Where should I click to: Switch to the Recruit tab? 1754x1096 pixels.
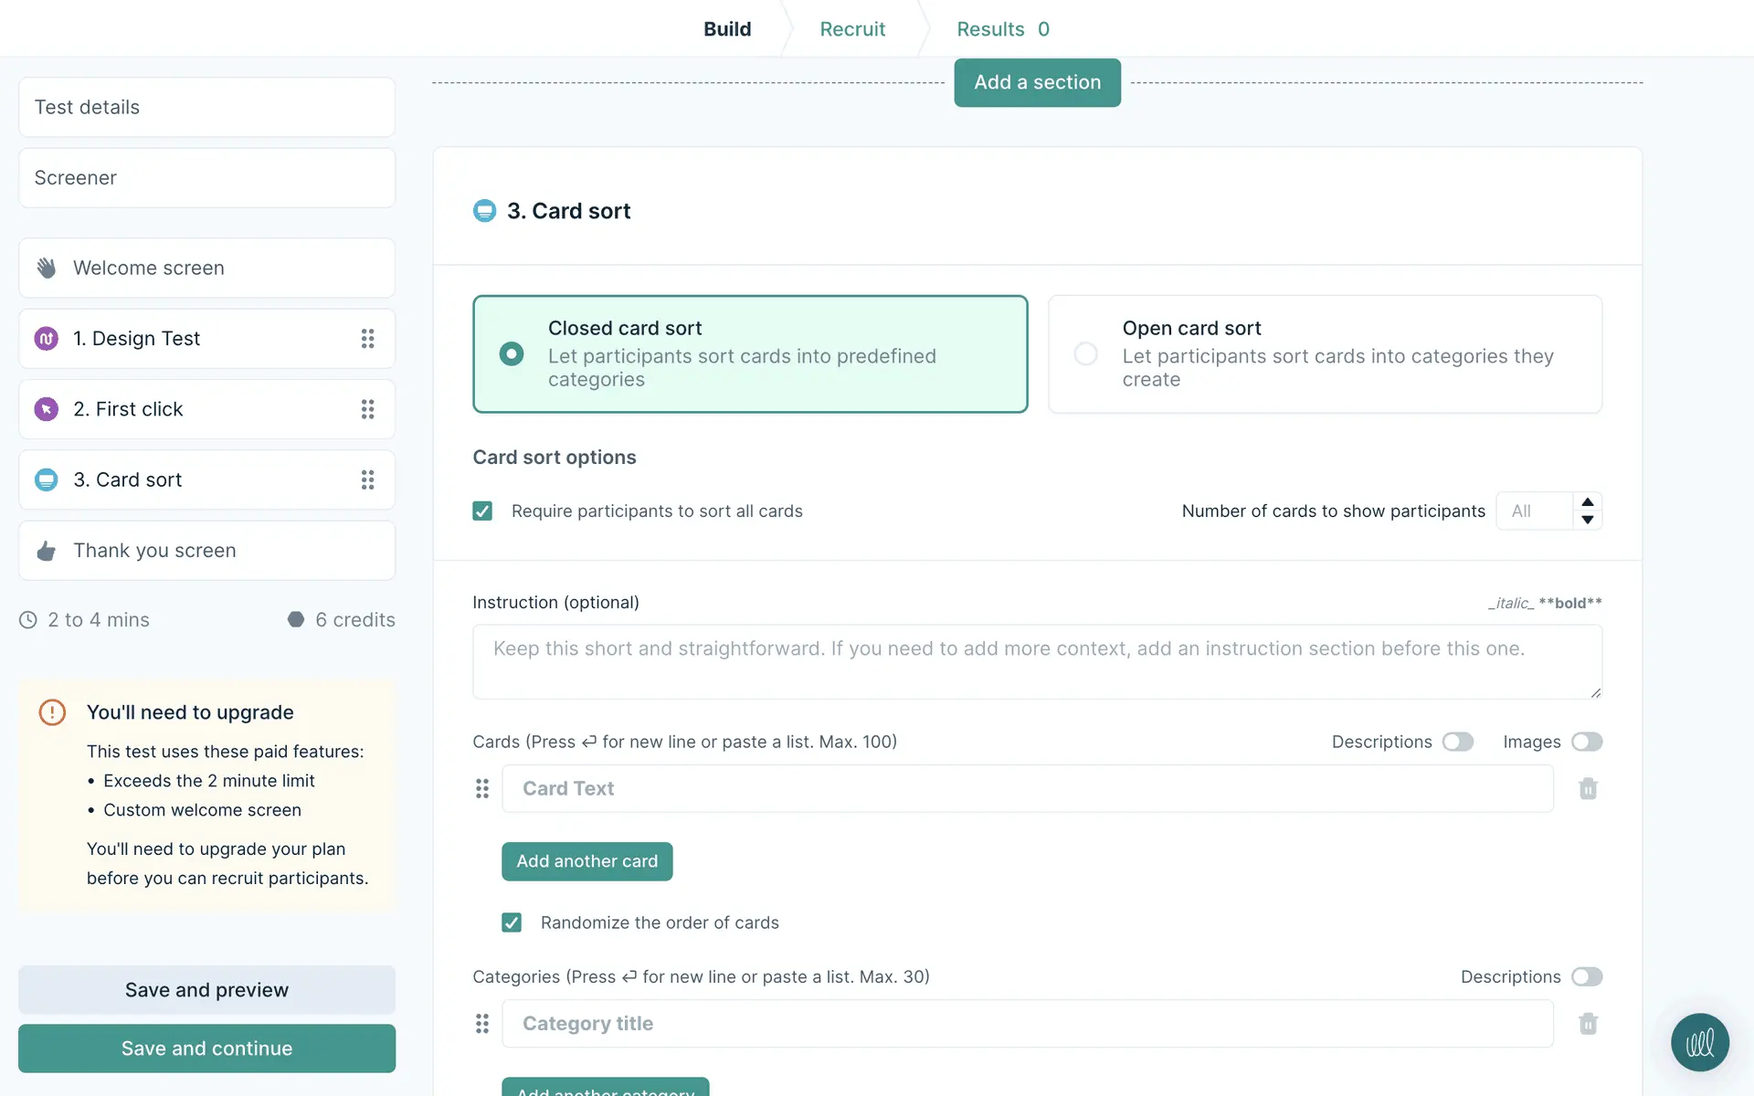[852, 29]
